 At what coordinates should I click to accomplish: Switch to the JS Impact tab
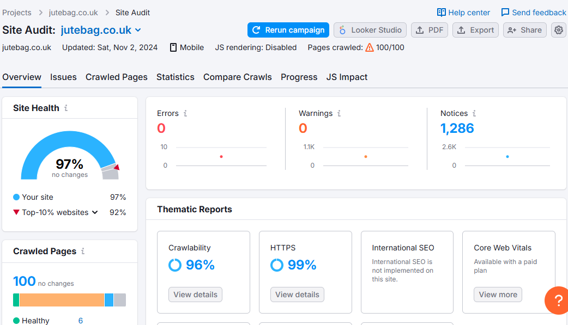(347, 77)
